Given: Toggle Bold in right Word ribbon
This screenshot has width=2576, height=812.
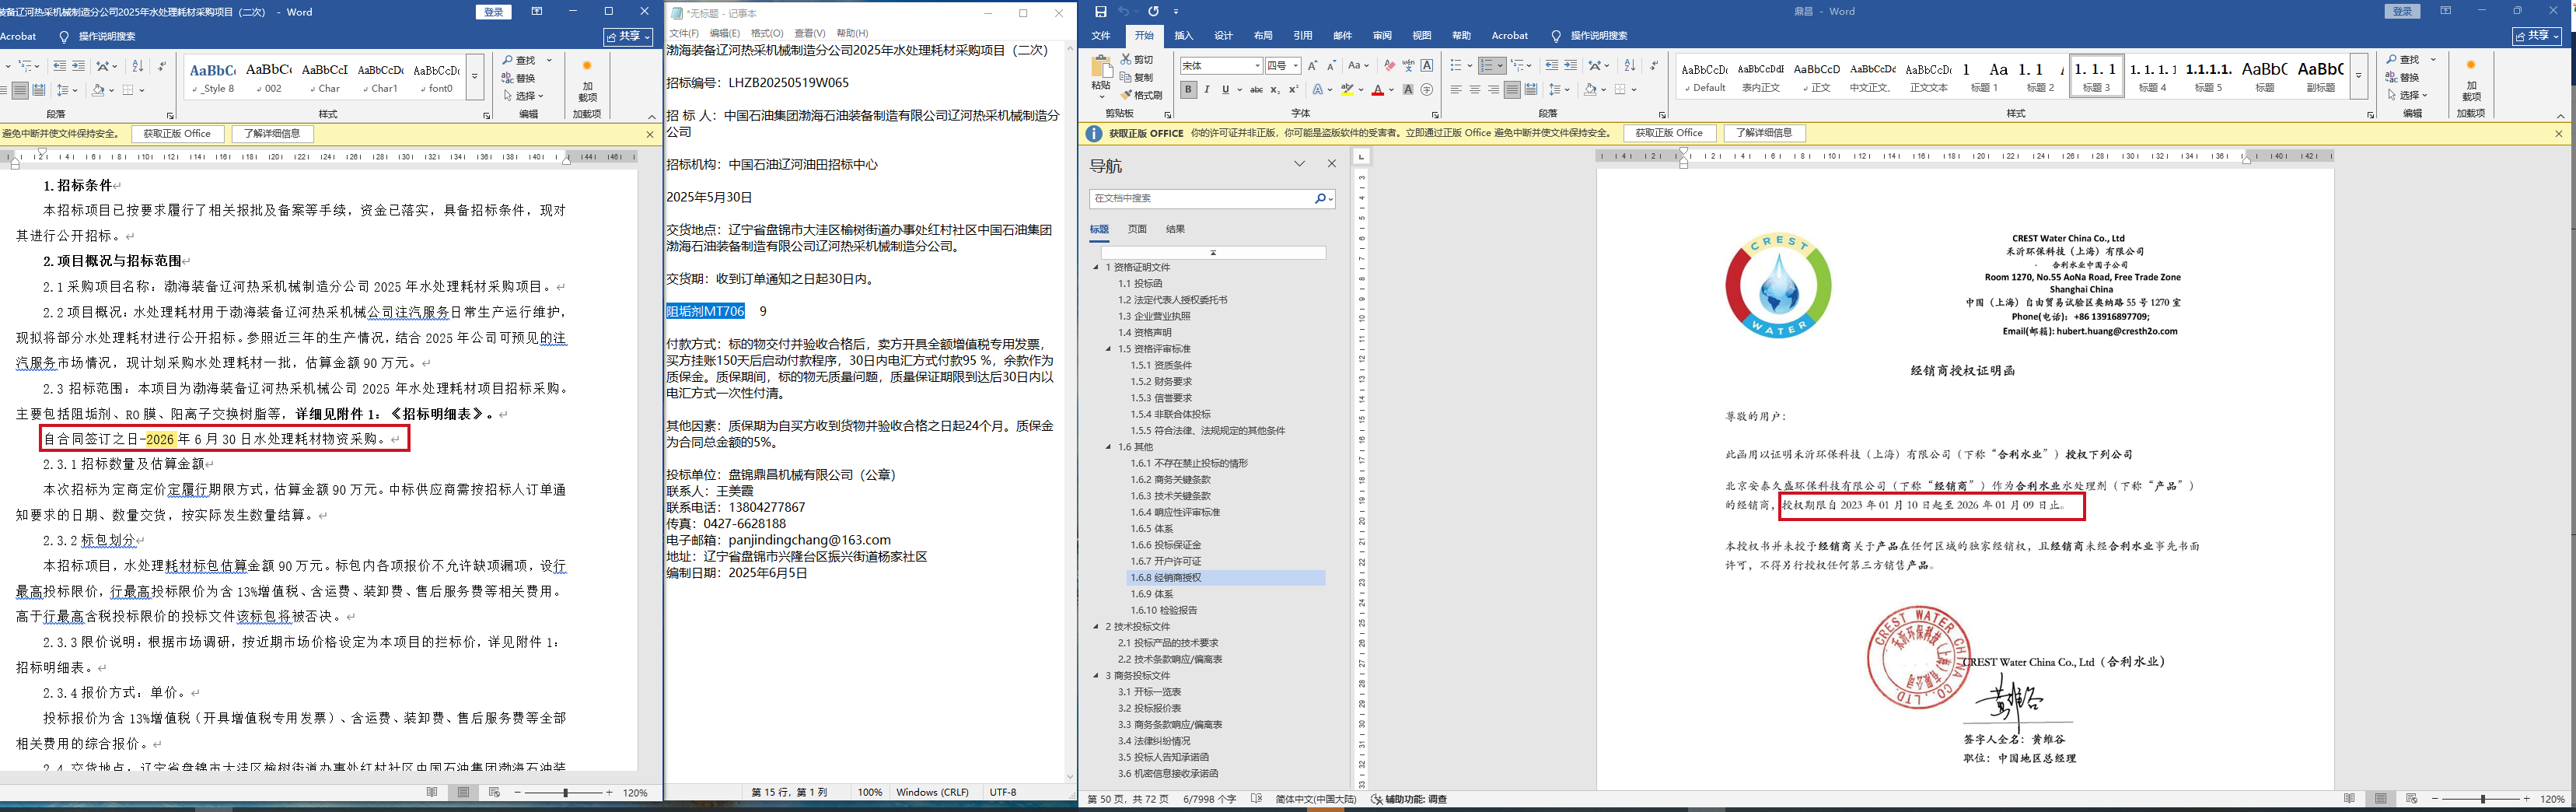Looking at the screenshot, I should [x=1188, y=90].
